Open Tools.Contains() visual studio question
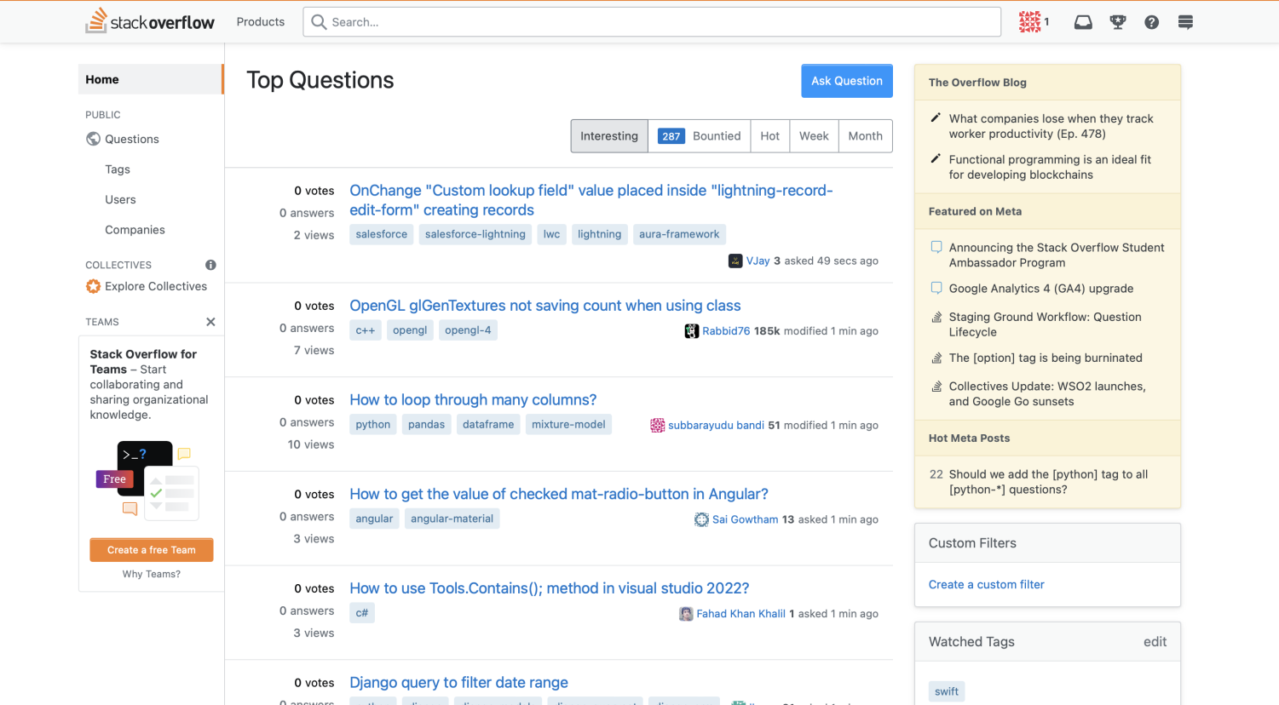Viewport: 1279px width, 705px height. [x=550, y=588]
